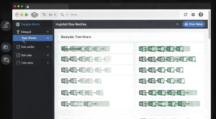Expand the Elowyuit chevron
Viewport: 216px width, 119px height.
[48, 32]
